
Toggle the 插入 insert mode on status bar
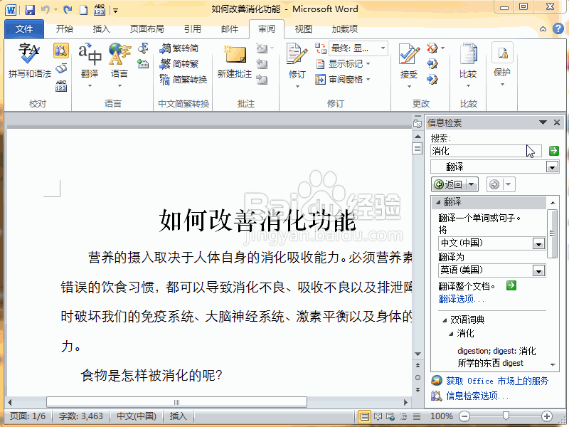[x=179, y=416]
